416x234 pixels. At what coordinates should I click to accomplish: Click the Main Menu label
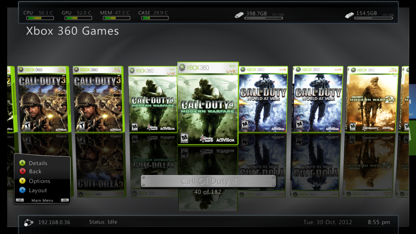[42, 200]
